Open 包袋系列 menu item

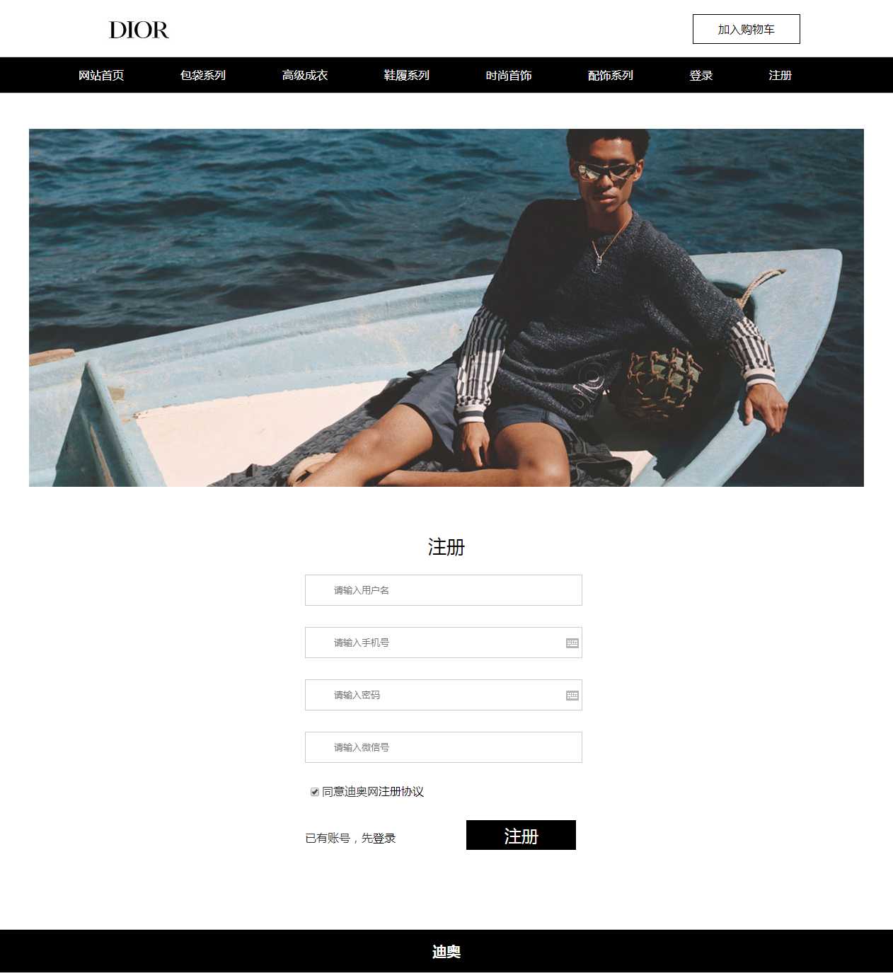coord(203,75)
